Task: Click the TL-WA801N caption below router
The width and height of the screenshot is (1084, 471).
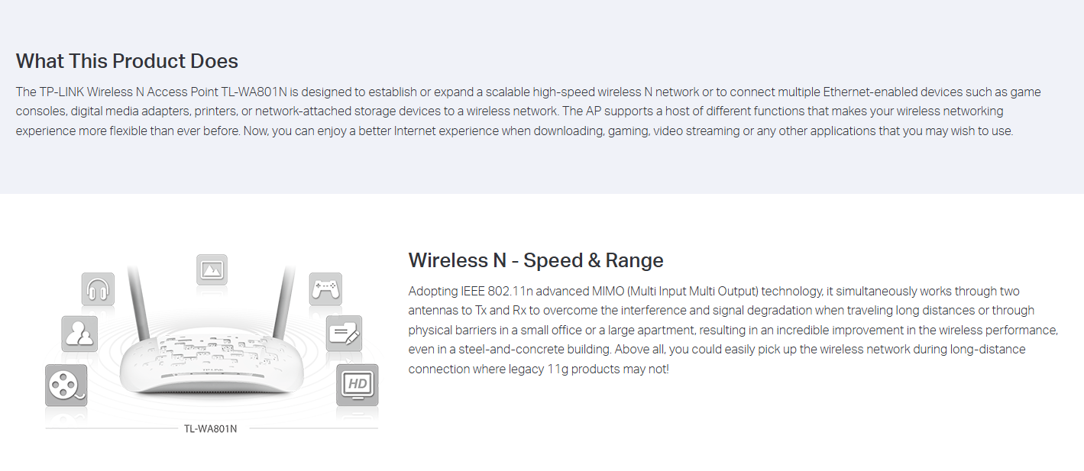Action: point(211,428)
